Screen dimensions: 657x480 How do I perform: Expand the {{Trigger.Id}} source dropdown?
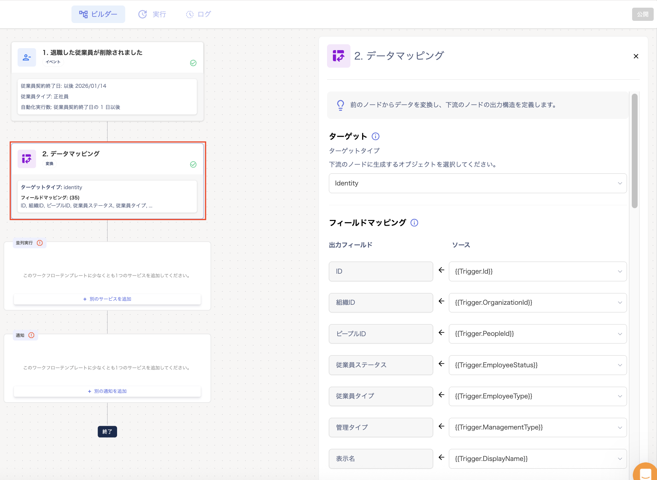pyautogui.click(x=538, y=271)
